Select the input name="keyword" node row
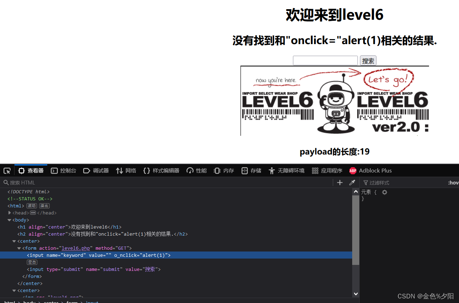459x303 pixels. [176, 255]
